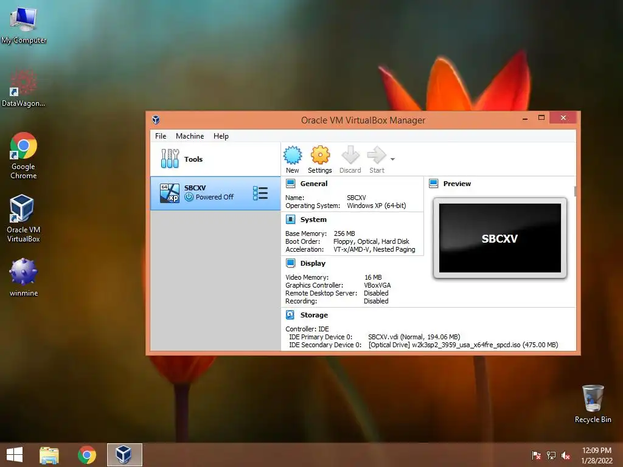Image resolution: width=623 pixels, height=467 pixels.
Task: Open the Action Center flag tray icon
Action: pyautogui.click(x=536, y=455)
